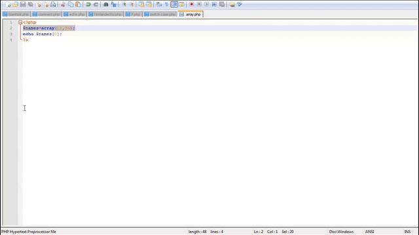This screenshot has height=235, width=419.
Task: Create a new document with New icon
Action: pyautogui.click(x=9, y=5)
